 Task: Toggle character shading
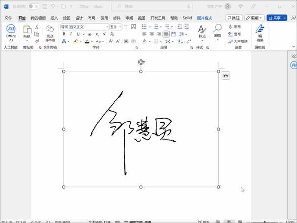[126, 41]
